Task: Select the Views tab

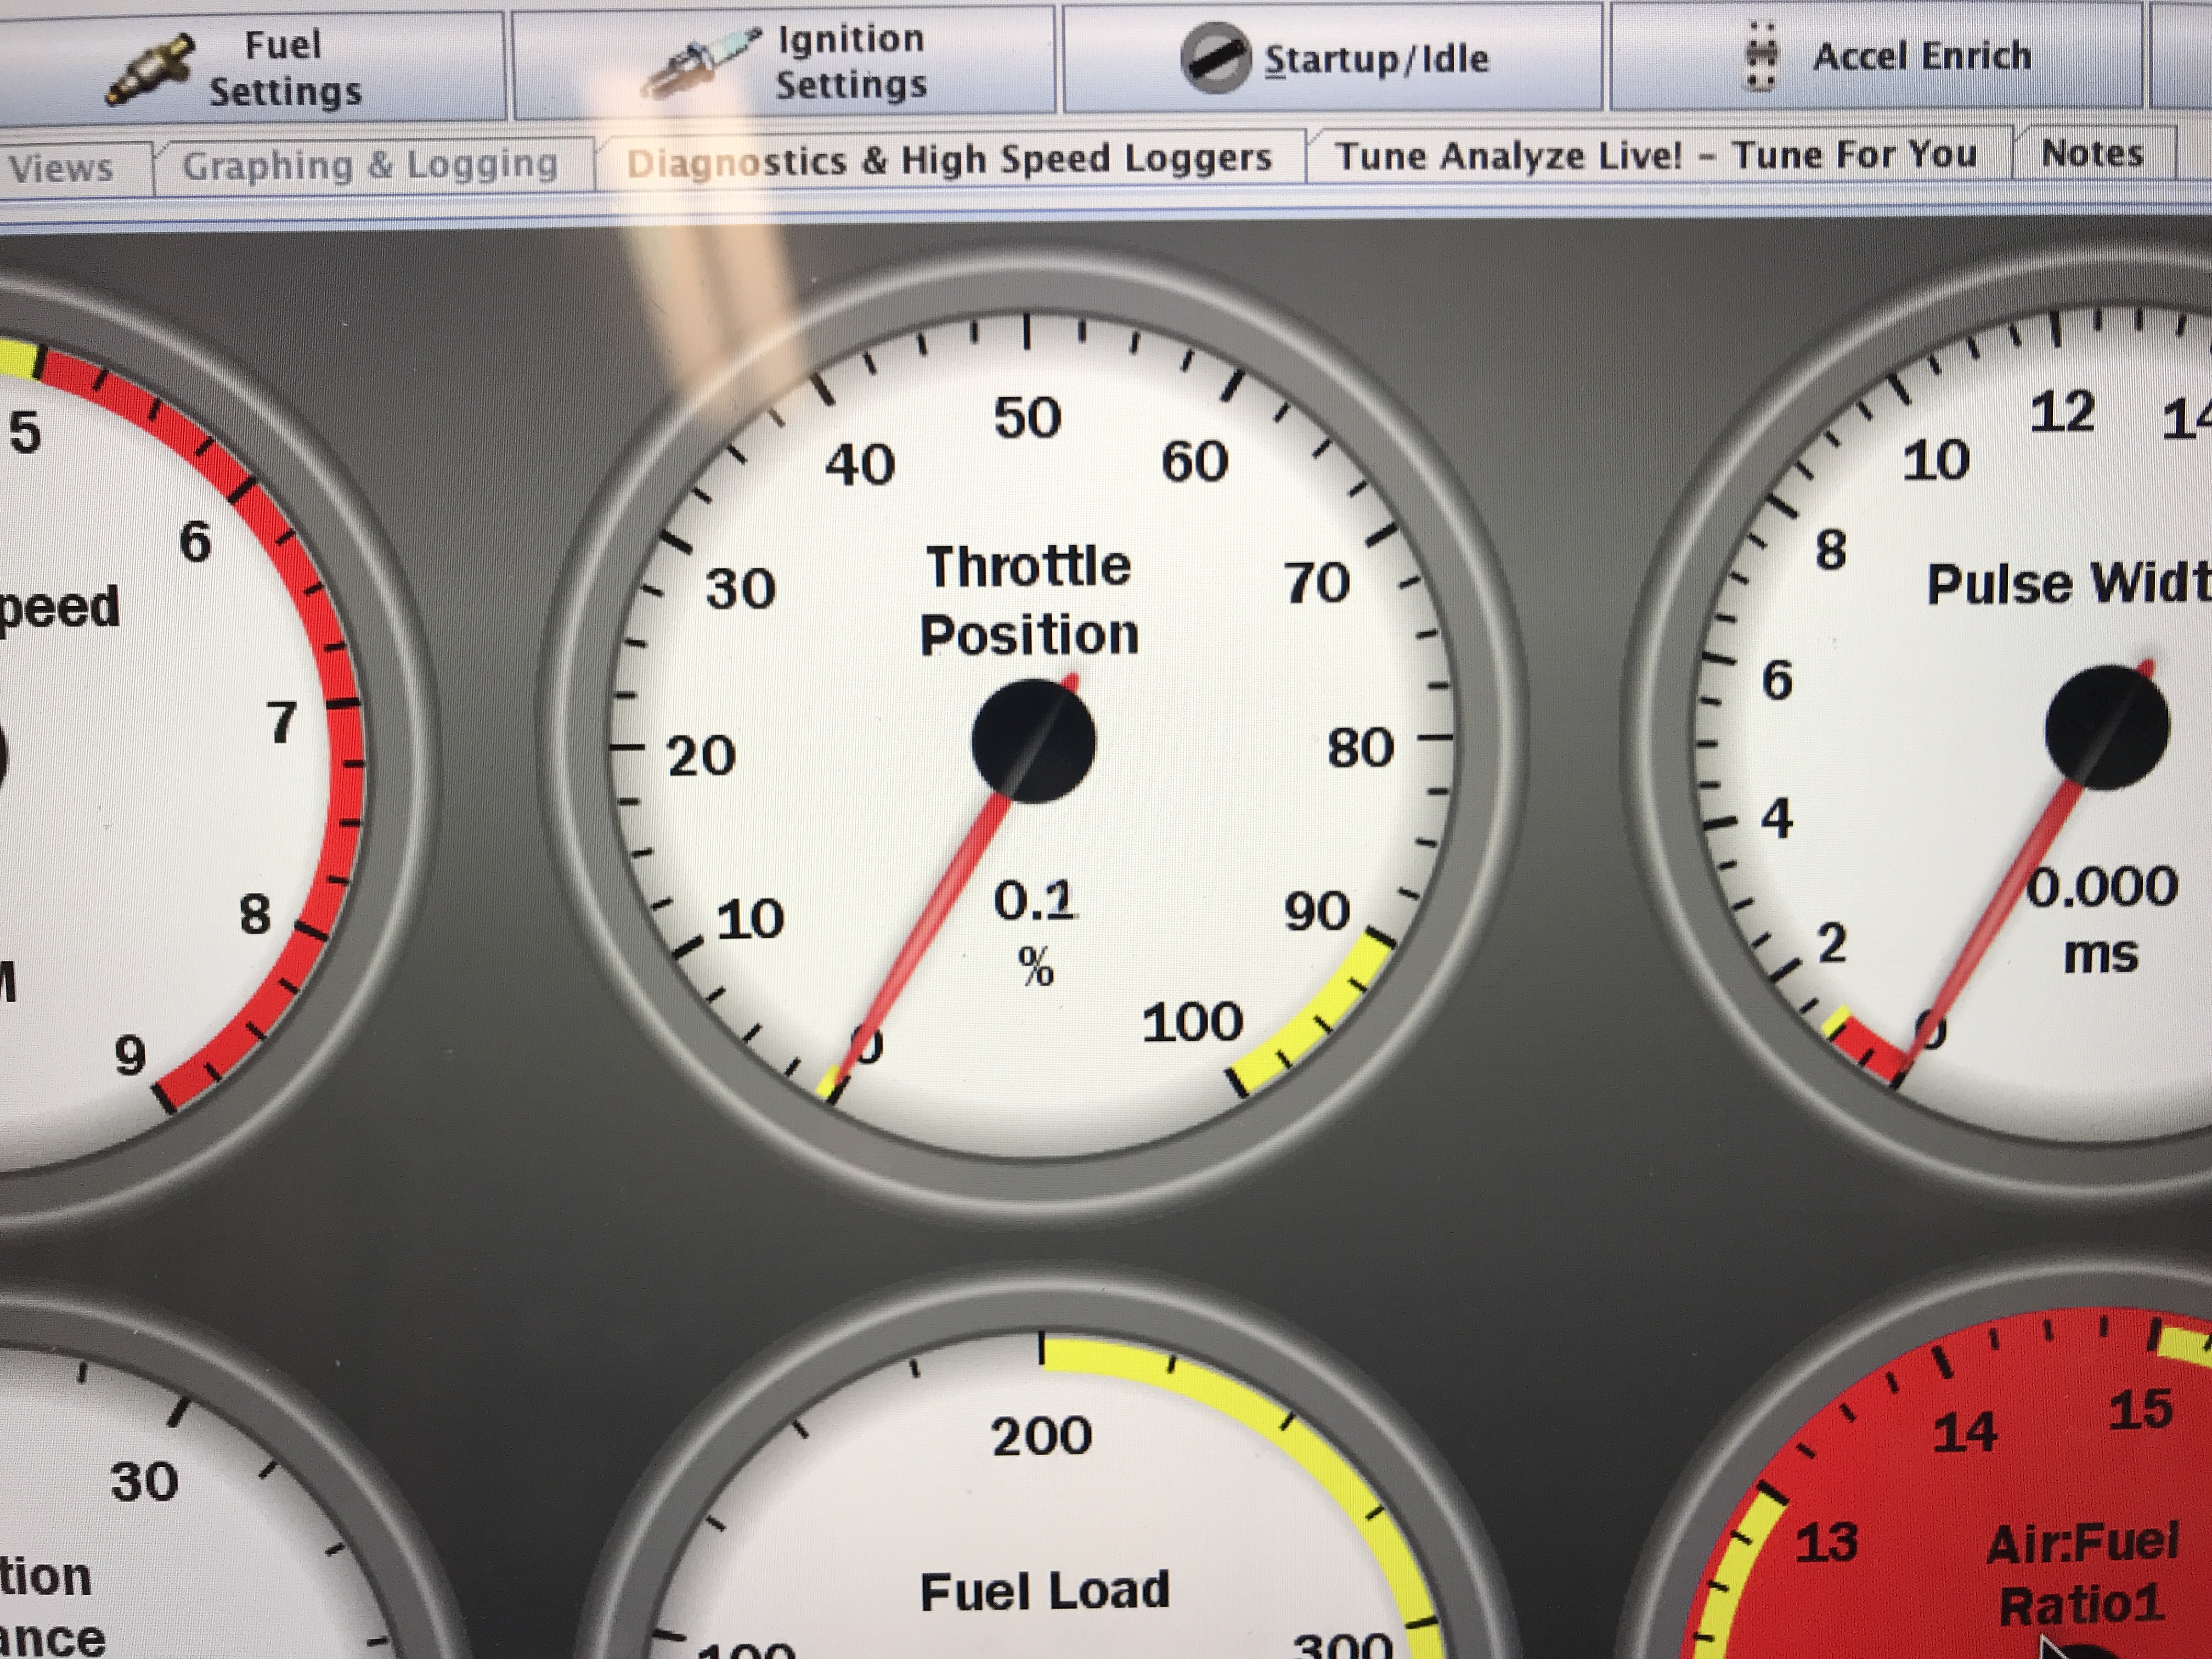Action: (x=62, y=168)
